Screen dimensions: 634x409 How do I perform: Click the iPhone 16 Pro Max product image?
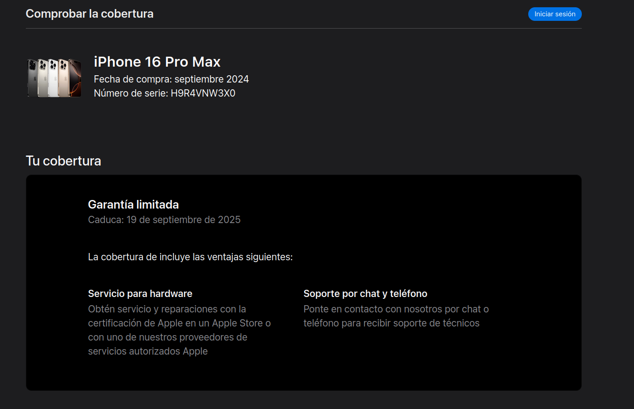(54, 78)
